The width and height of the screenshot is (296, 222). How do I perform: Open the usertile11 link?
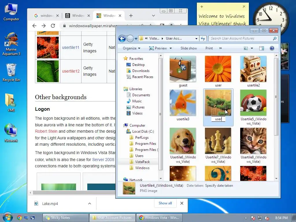point(71,48)
